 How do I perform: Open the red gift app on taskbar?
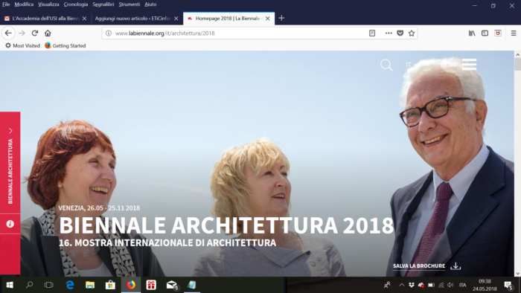(x=151, y=285)
